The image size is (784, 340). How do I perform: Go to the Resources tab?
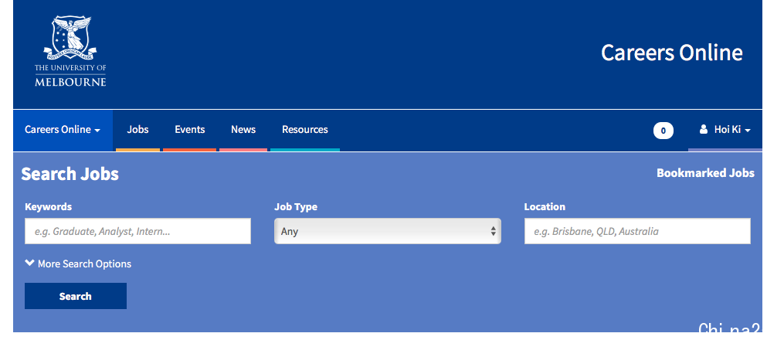point(305,130)
